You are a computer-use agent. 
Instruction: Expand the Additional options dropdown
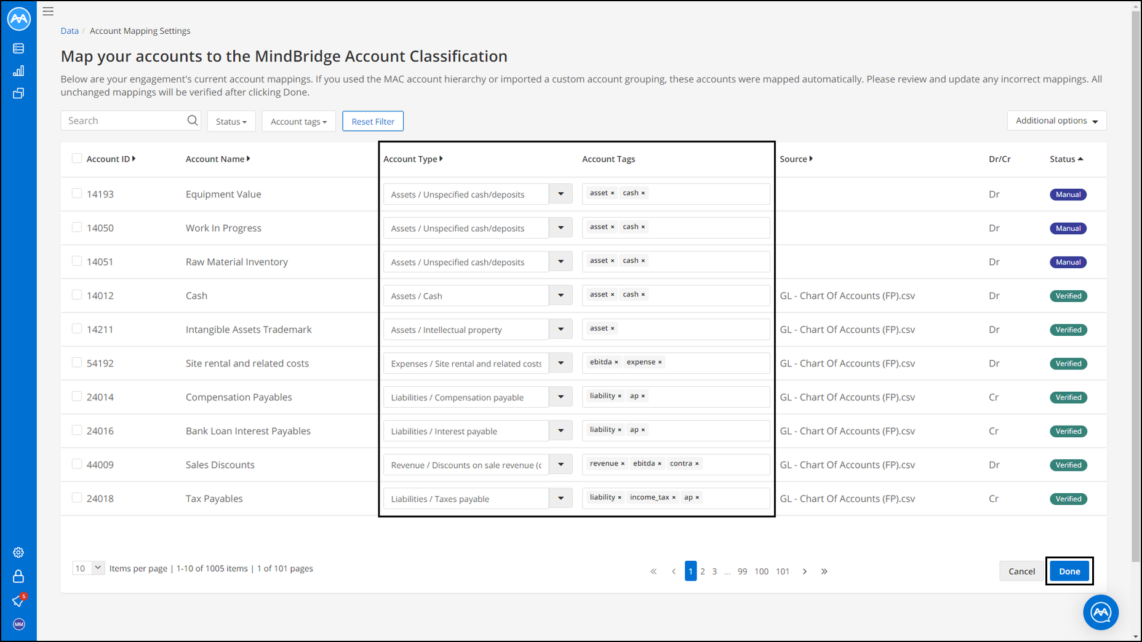click(1056, 121)
